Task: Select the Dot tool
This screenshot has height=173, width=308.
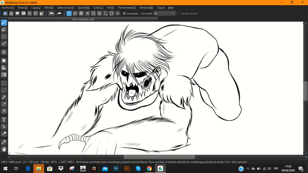Action: coord(4,44)
